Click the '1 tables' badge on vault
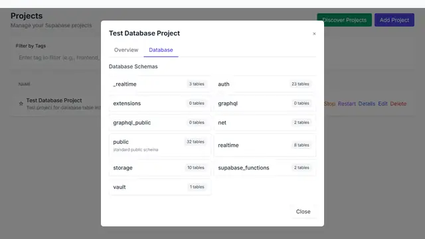The image size is (425, 239). coord(197,187)
